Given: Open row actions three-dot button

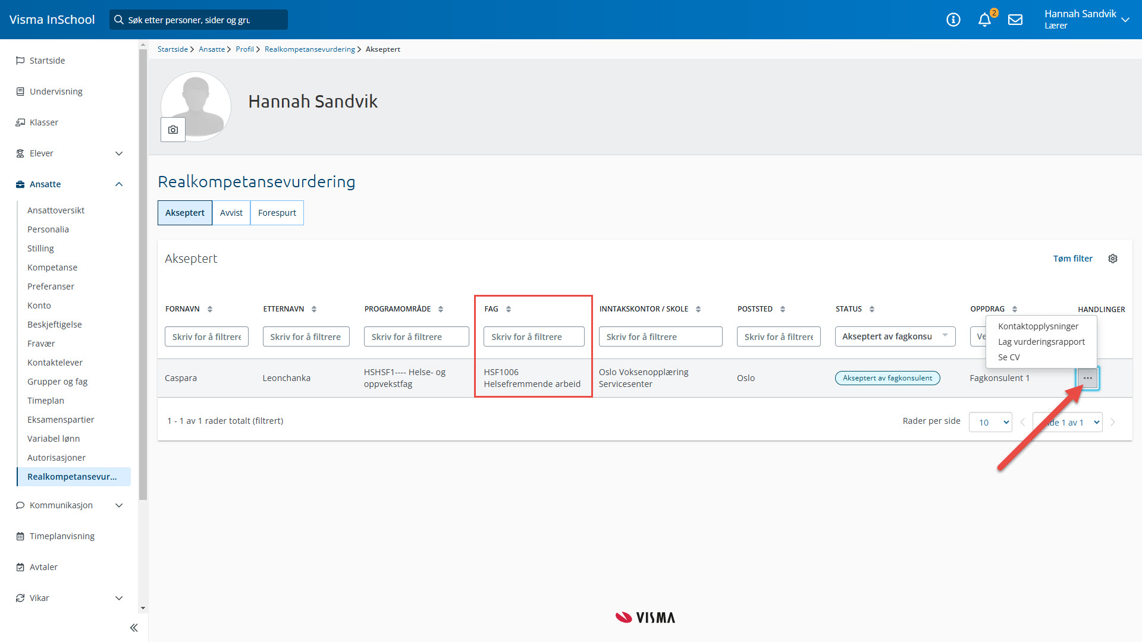Looking at the screenshot, I should [x=1088, y=378].
